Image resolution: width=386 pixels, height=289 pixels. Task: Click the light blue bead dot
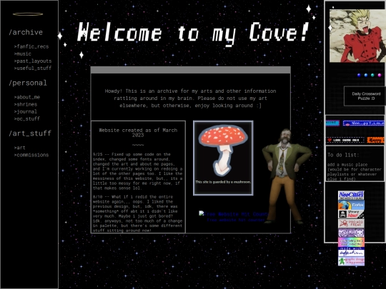click(x=366, y=75)
